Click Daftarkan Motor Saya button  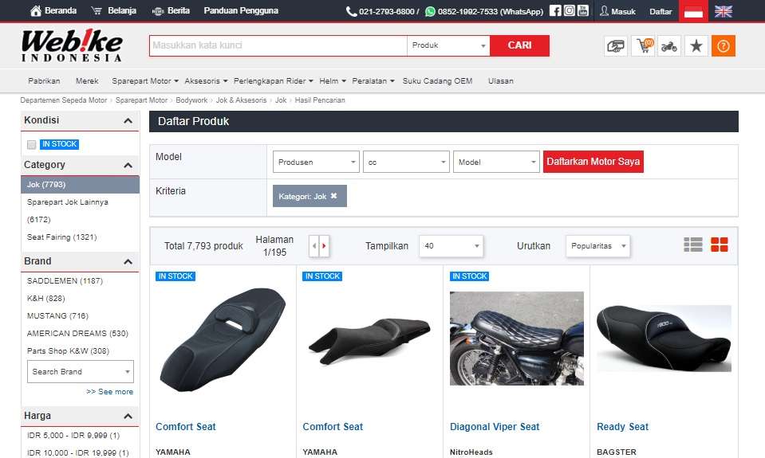click(593, 162)
